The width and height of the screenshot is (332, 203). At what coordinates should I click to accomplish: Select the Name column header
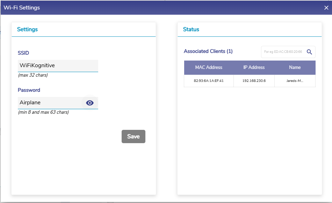[295, 68]
